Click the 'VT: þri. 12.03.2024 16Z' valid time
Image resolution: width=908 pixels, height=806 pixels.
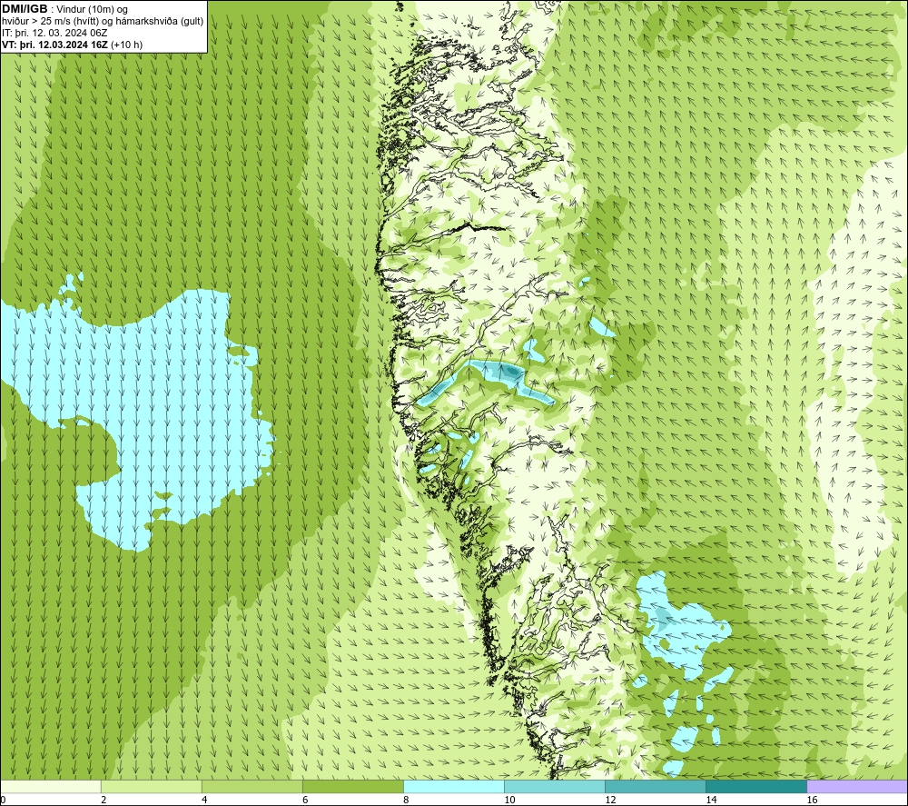coord(54,45)
